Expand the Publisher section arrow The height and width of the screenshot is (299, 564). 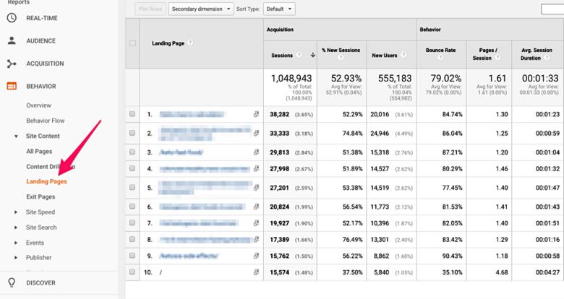point(16,258)
